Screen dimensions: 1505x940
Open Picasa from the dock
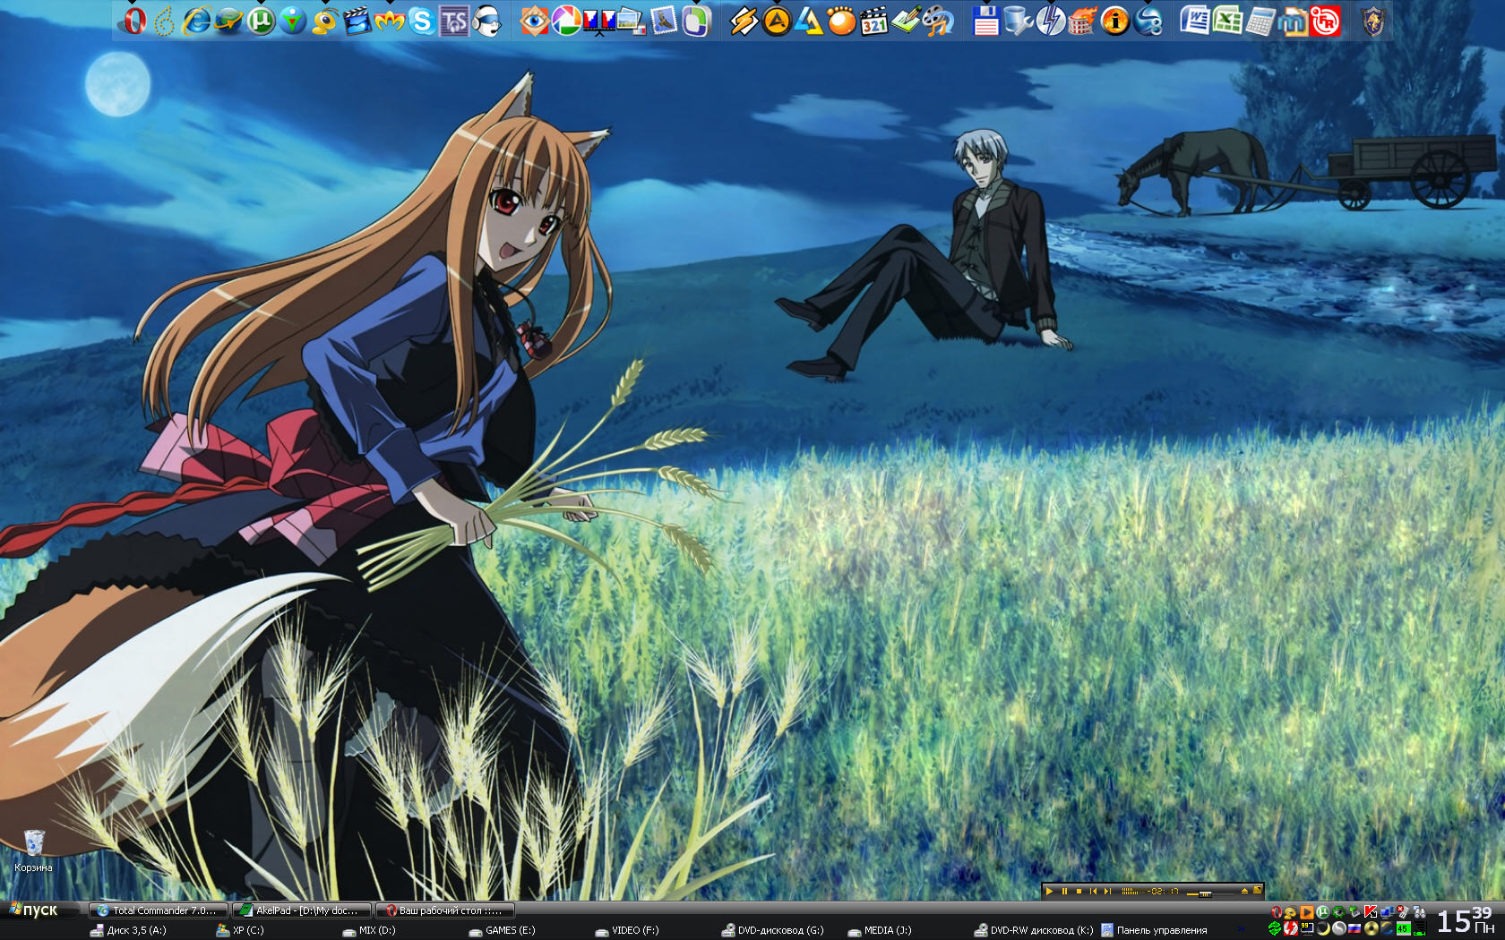(x=566, y=20)
